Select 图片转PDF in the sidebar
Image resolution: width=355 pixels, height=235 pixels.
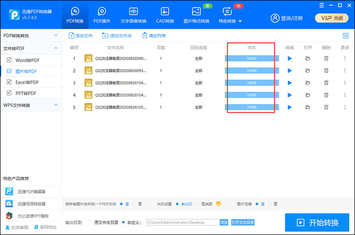coord(31,71)
